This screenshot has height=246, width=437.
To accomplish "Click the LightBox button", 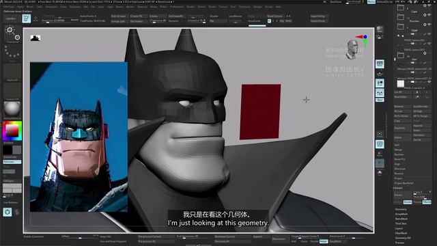I will pos(11,18).
